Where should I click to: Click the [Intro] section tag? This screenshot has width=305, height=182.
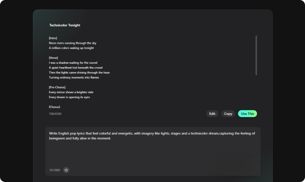[x=53, y=38]
